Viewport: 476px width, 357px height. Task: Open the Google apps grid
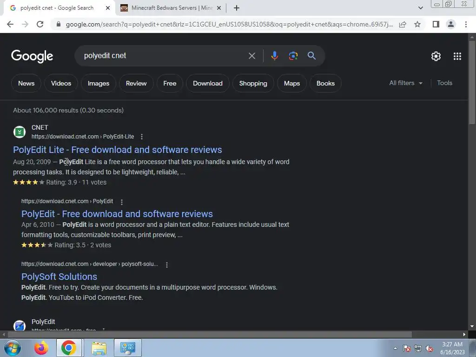457,56
